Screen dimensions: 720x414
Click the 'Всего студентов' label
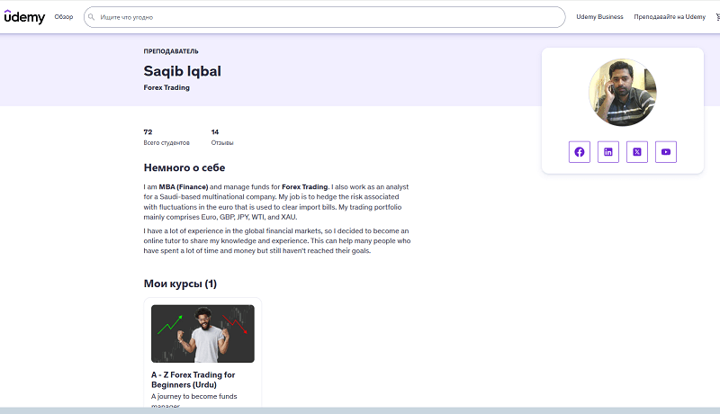[x=166, y=143]
